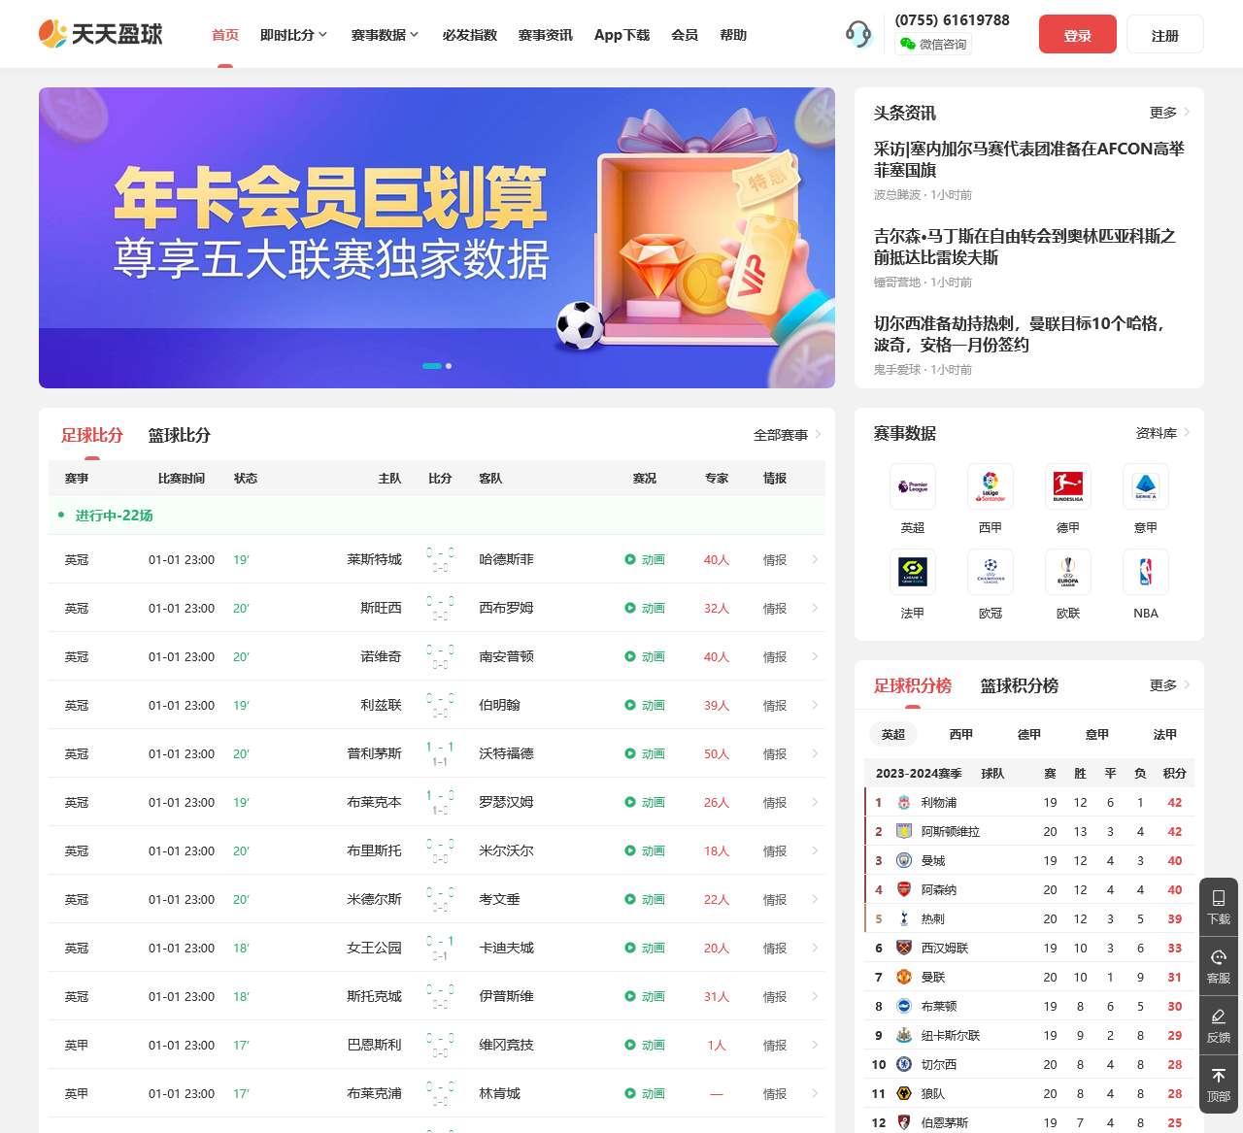
Task: Open article about 切尔西 hijacking 曼联 target
Action: (x=1020, y=334)
